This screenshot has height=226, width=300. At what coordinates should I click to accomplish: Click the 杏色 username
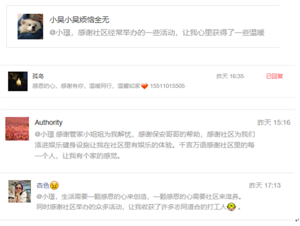[43, 185]
